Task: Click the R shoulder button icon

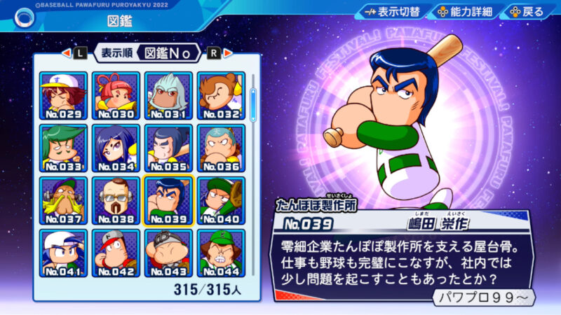Action: pos(214,54)
